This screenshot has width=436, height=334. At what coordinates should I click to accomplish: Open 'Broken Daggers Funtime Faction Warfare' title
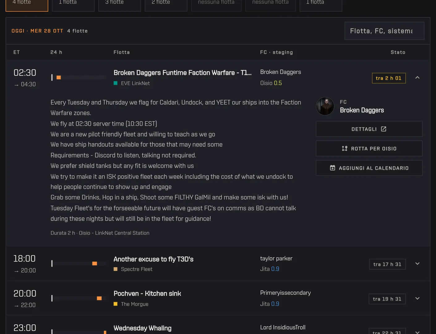tap(182, 73)
